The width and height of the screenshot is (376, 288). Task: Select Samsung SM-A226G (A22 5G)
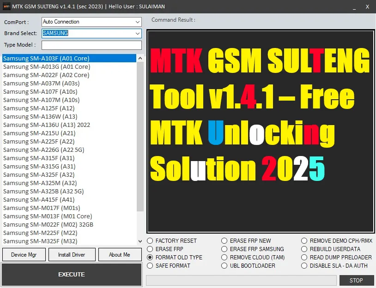[x=69, y=150]
